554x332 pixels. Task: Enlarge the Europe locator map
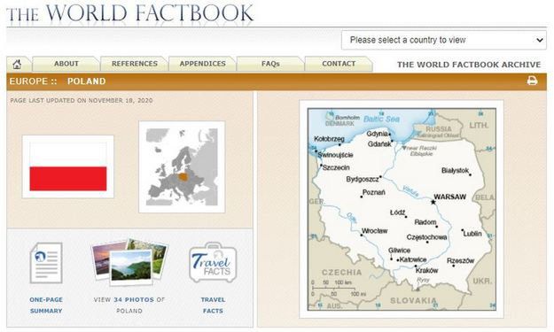click(x=182, y=166)
